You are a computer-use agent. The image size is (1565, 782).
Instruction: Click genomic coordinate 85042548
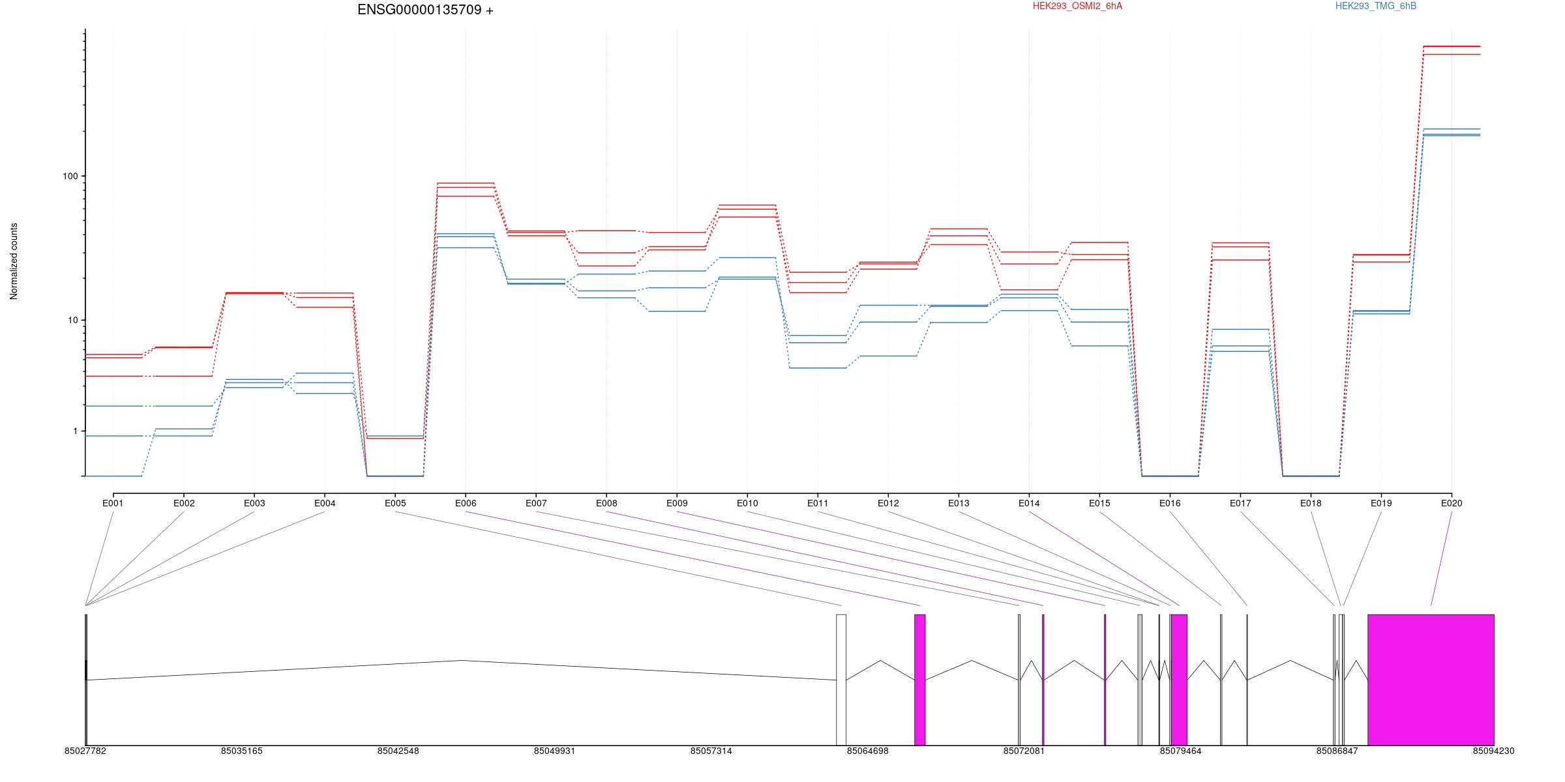[398, 751]
